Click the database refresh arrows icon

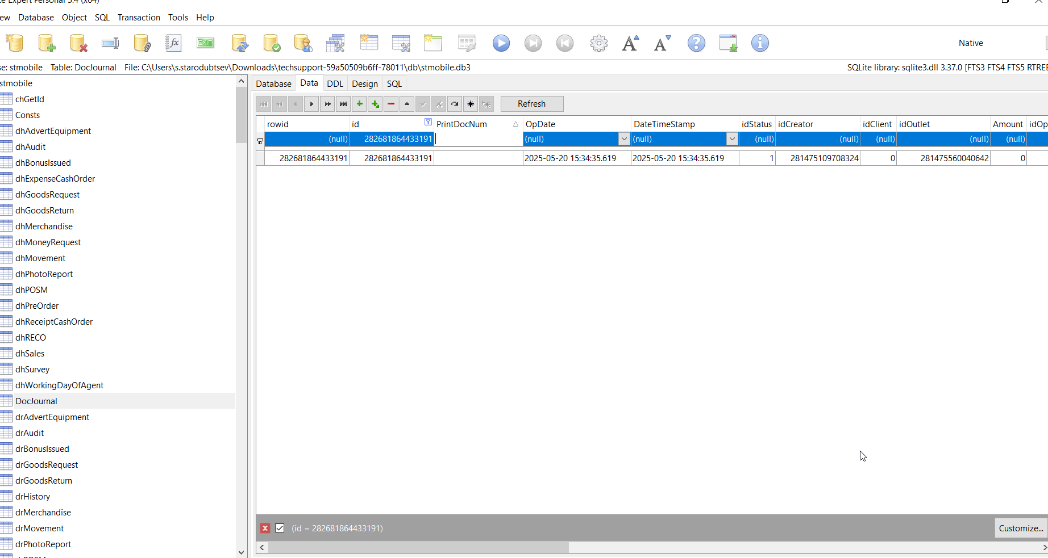[240, 43]
